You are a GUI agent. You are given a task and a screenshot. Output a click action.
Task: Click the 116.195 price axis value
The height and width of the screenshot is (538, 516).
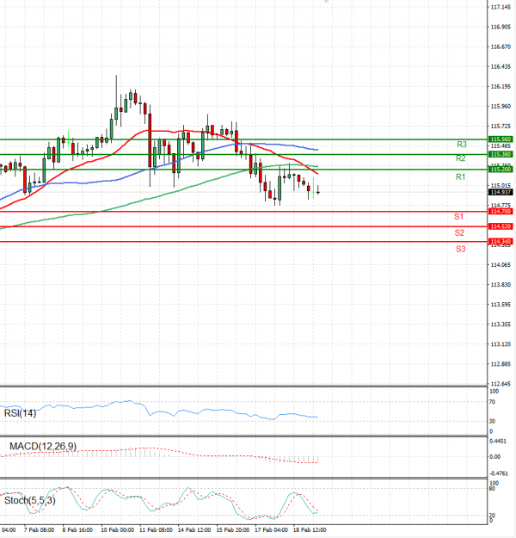pos(501,86)
